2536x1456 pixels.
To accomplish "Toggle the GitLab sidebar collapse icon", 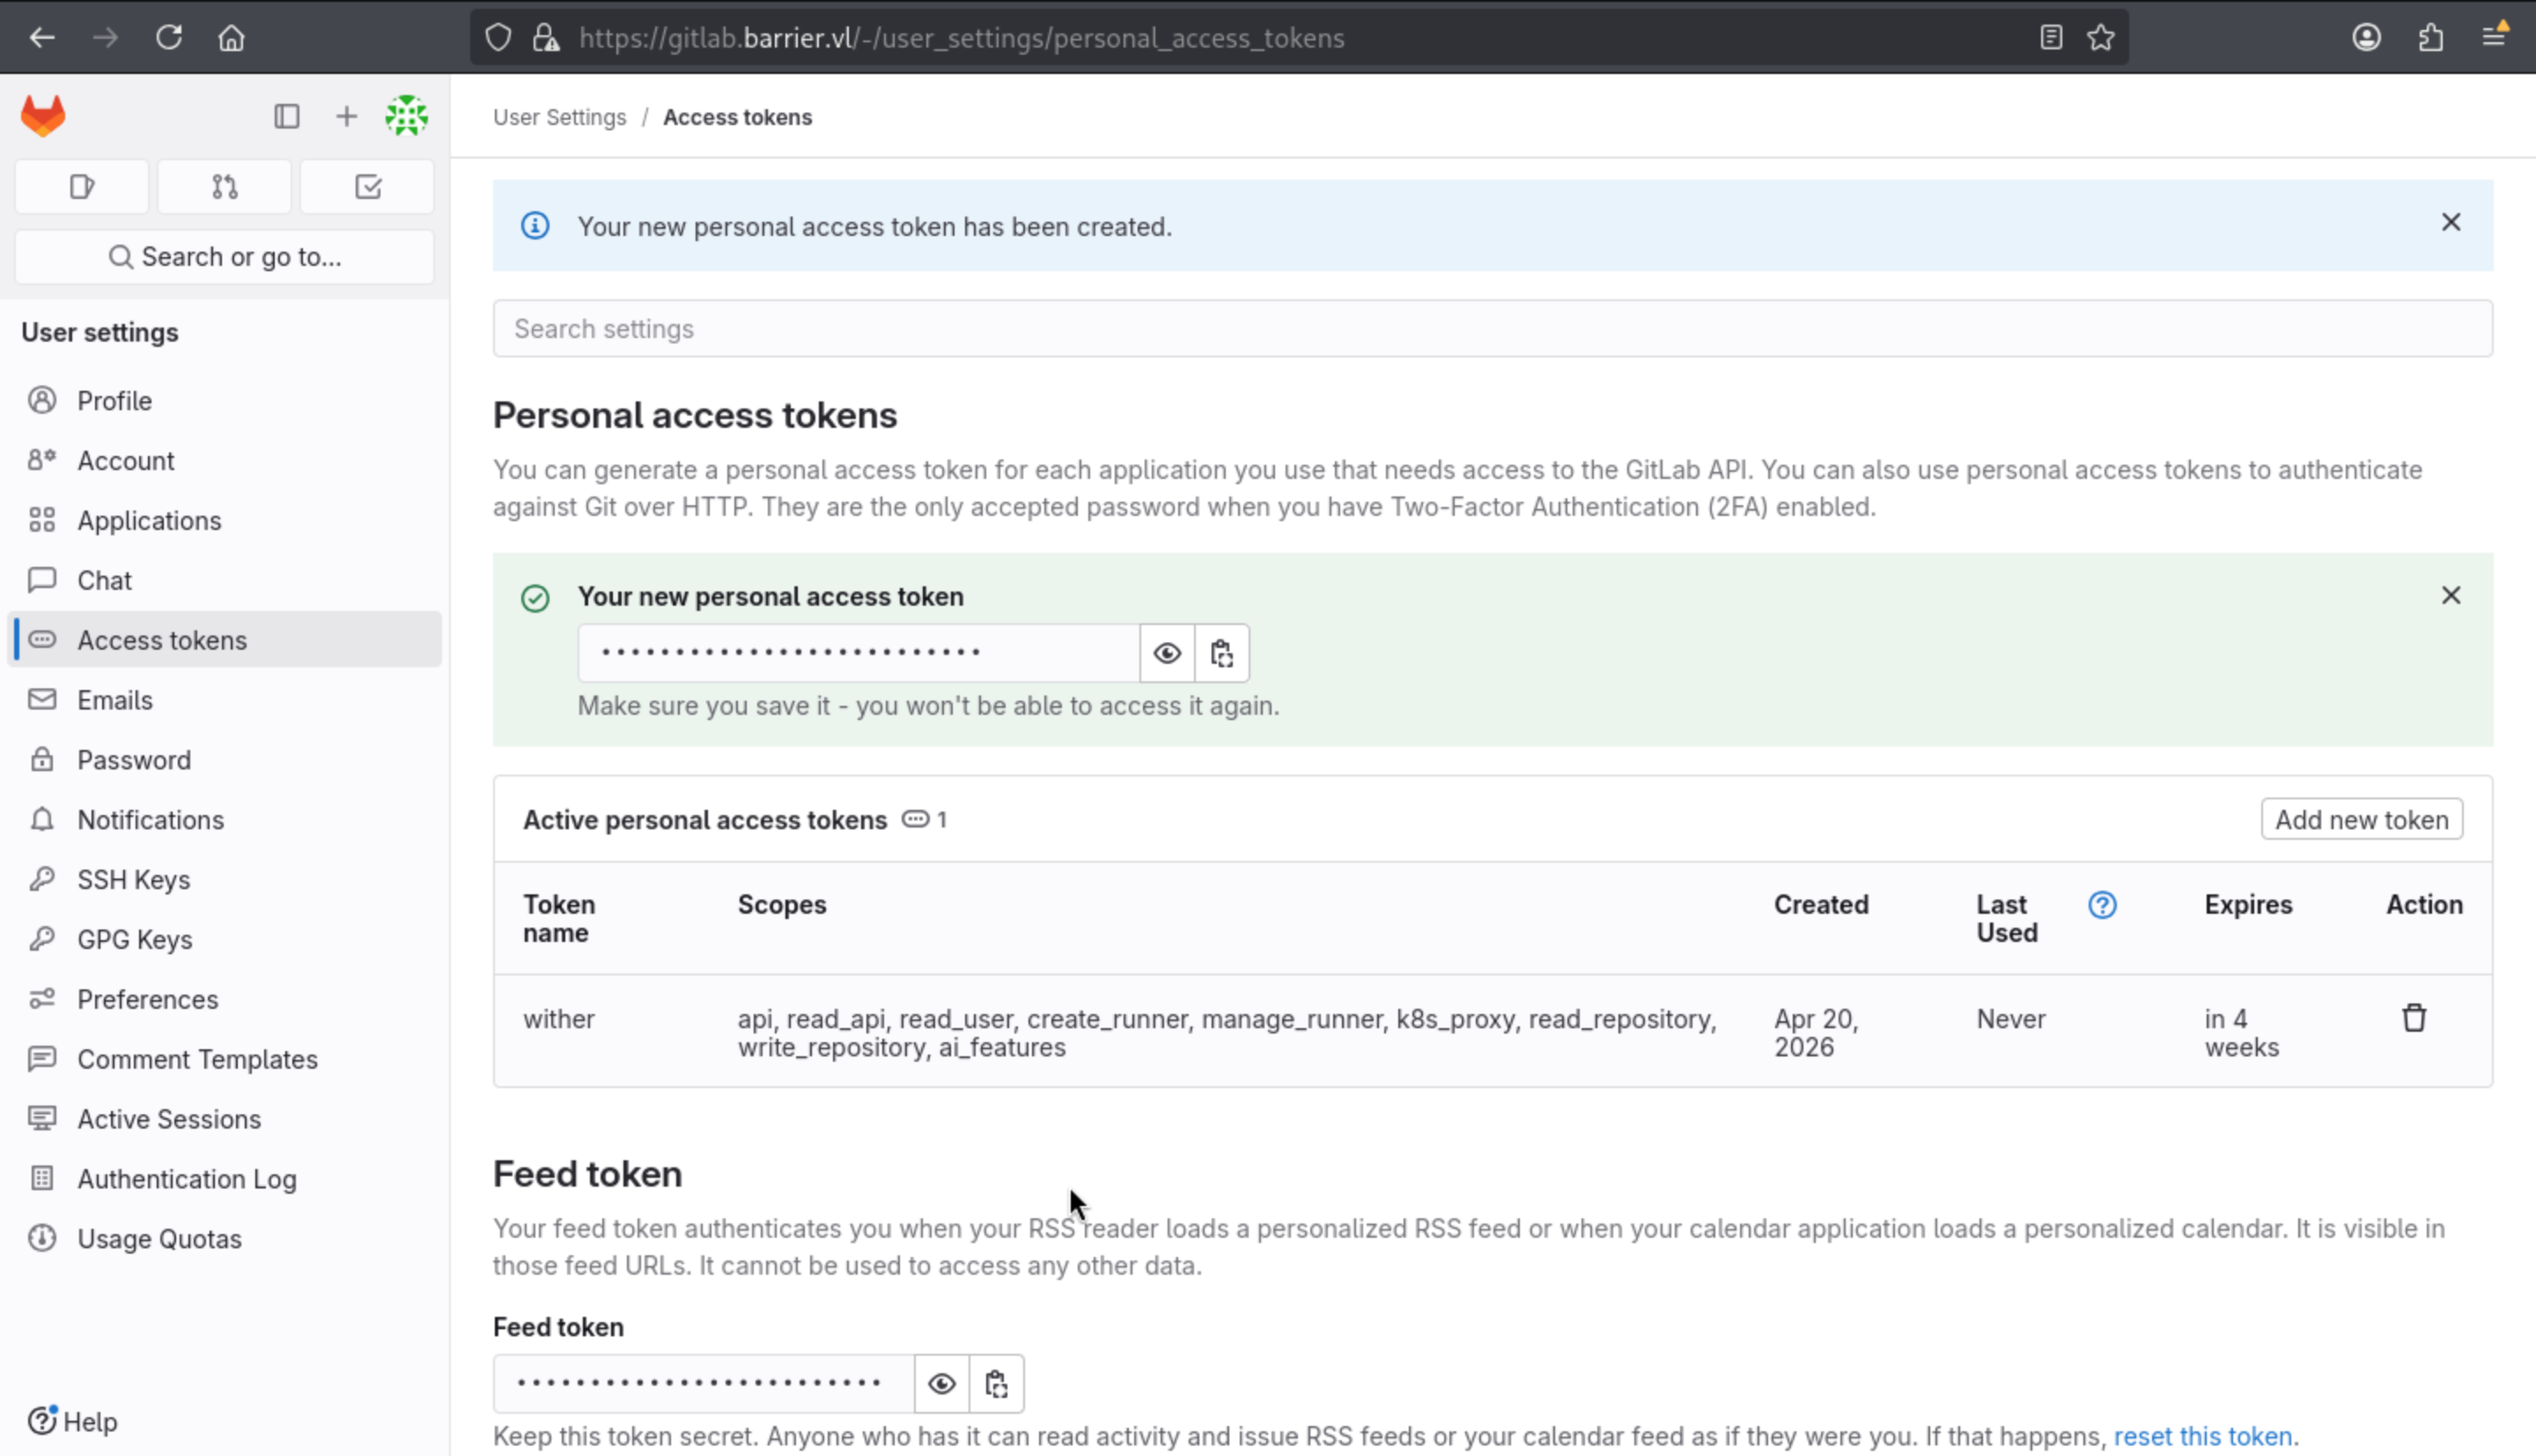I will (287, 117).
